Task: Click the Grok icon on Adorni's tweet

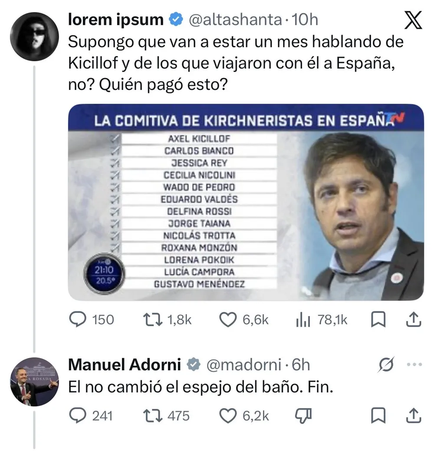Action: point(386,365)
